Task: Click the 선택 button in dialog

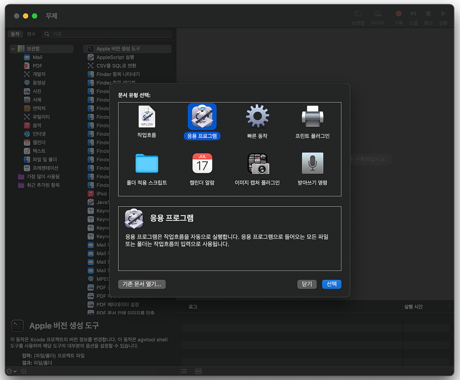Action: pos(331,284)
